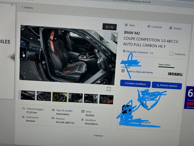This screenshot has height=146, width=194.
Task: Click the Salva star icon
Action: [x=126, y=25]
